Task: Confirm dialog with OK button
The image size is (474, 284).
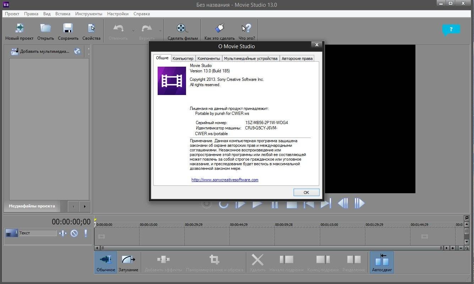Action: [x=306, y=193]
